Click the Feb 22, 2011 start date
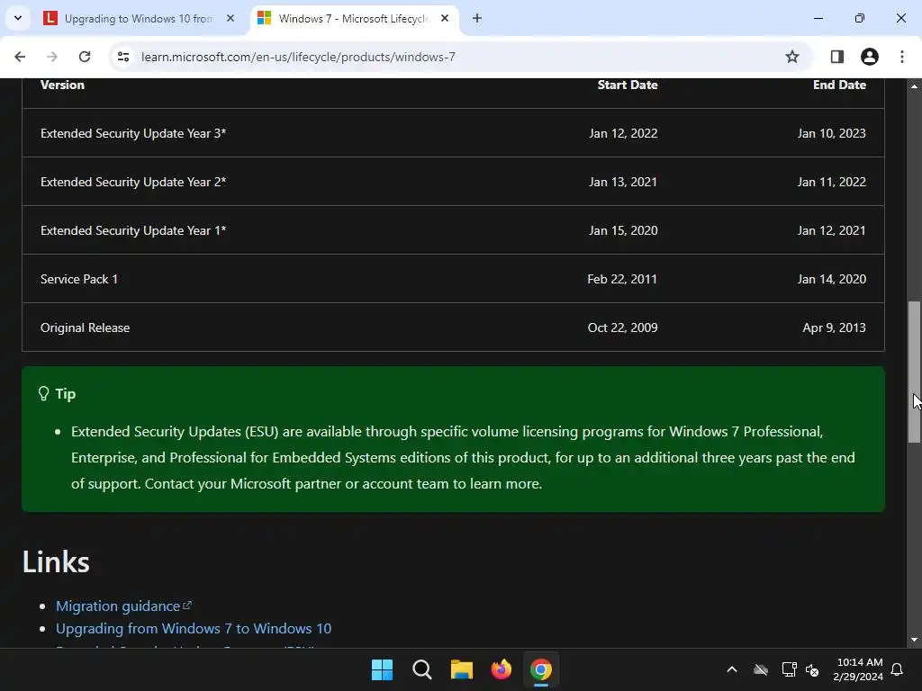Viewport: 922px width, 691px height. point(622,279)
